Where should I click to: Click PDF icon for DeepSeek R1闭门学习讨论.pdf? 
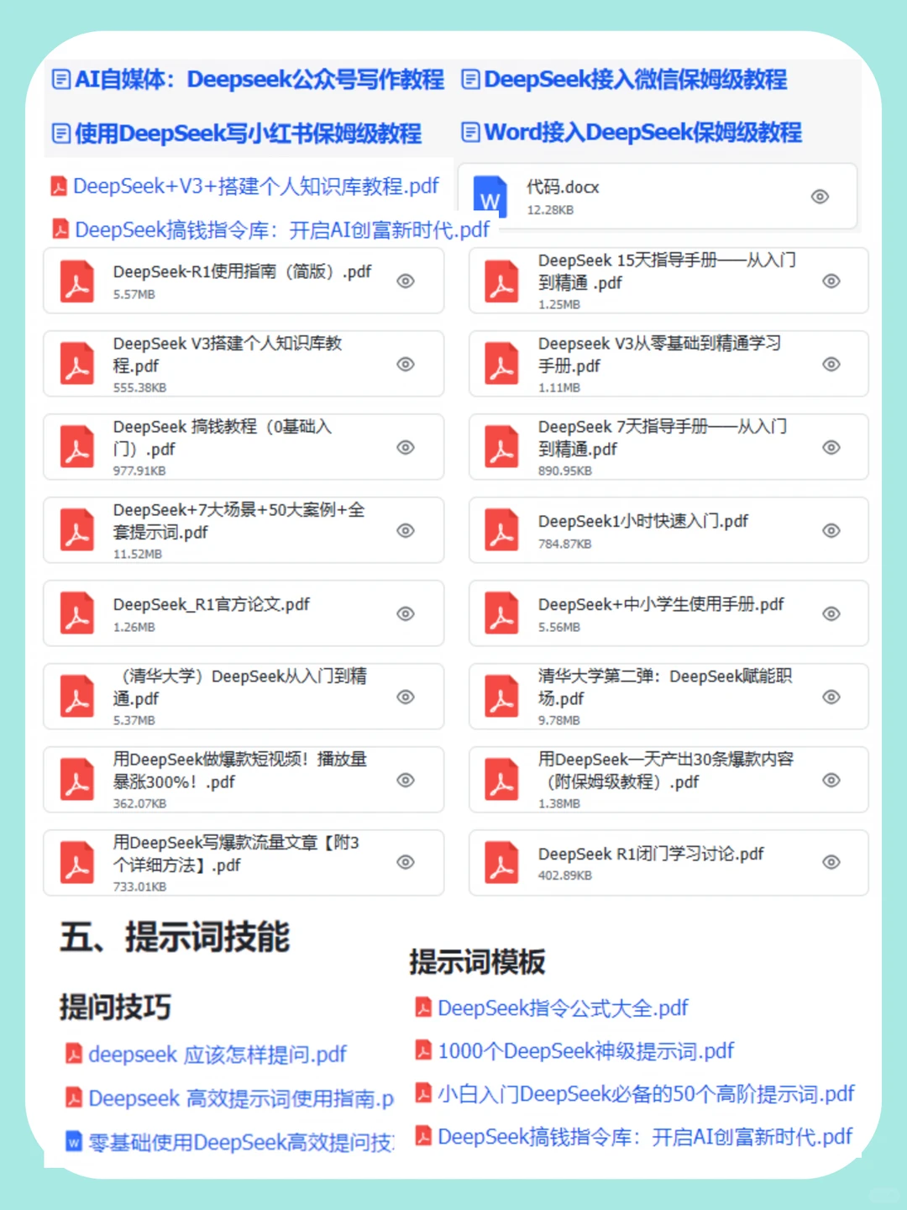[502, 862]
